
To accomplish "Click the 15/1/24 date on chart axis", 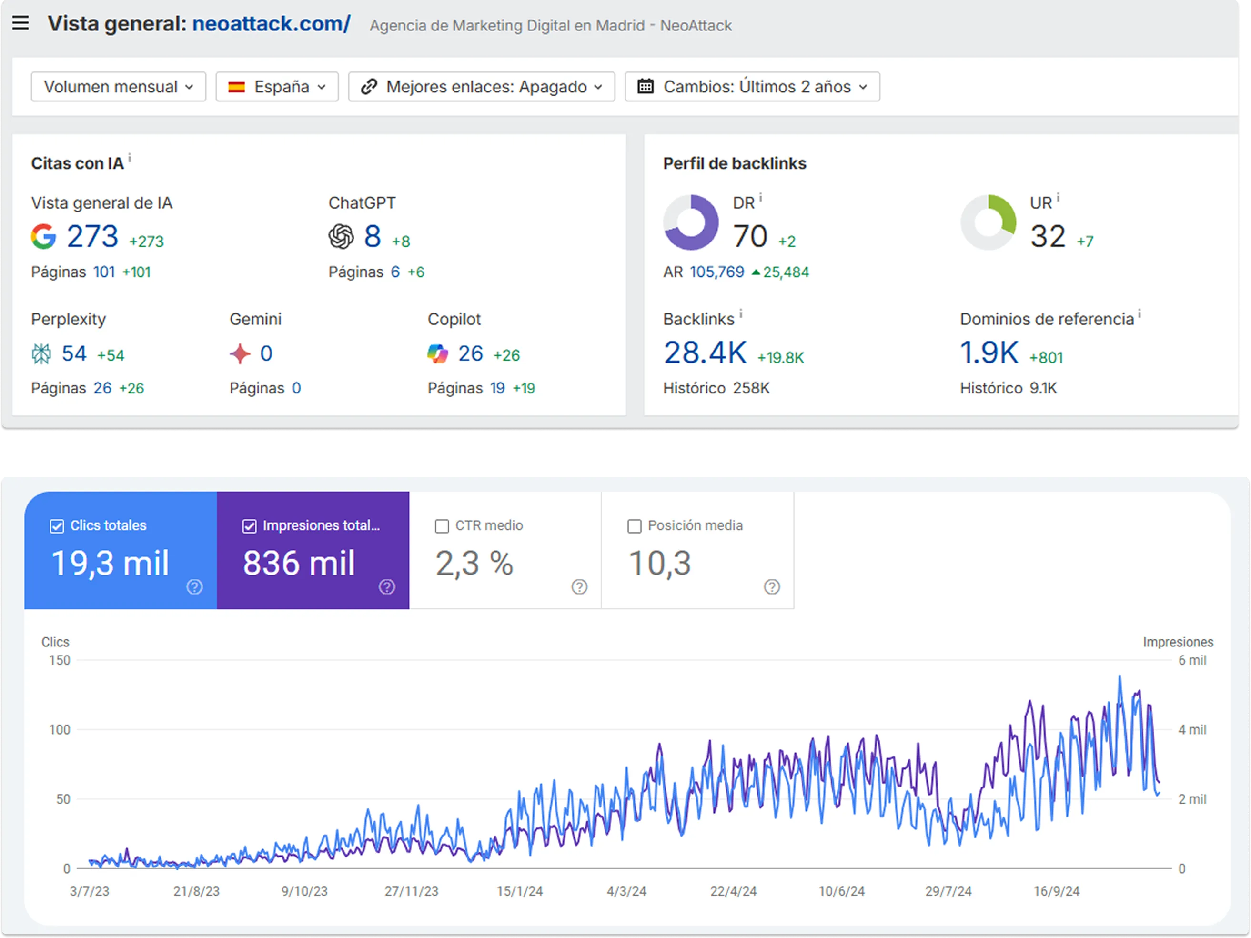I will pyautogui.click(x=520, y=892).
